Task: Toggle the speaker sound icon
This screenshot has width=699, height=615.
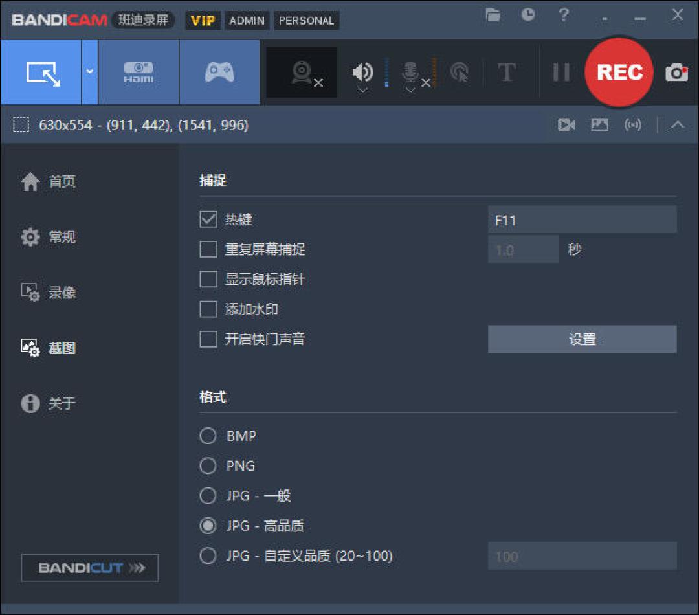Action: [x=362, y=71]
